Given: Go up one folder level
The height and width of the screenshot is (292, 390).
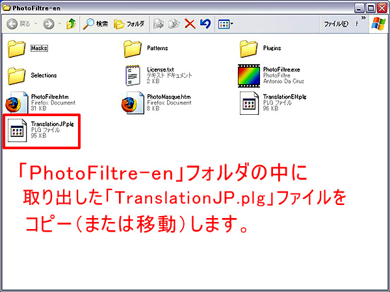Looking at the screenshot, I should pyautogui.click(x=71, y=24).
